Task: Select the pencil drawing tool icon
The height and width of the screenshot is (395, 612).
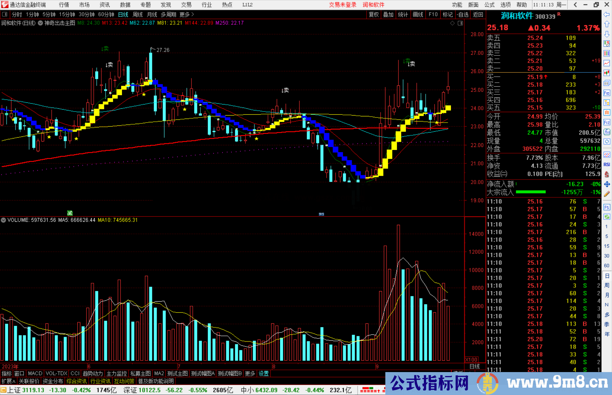Action: pyautogui.click(x=607, y=194)
